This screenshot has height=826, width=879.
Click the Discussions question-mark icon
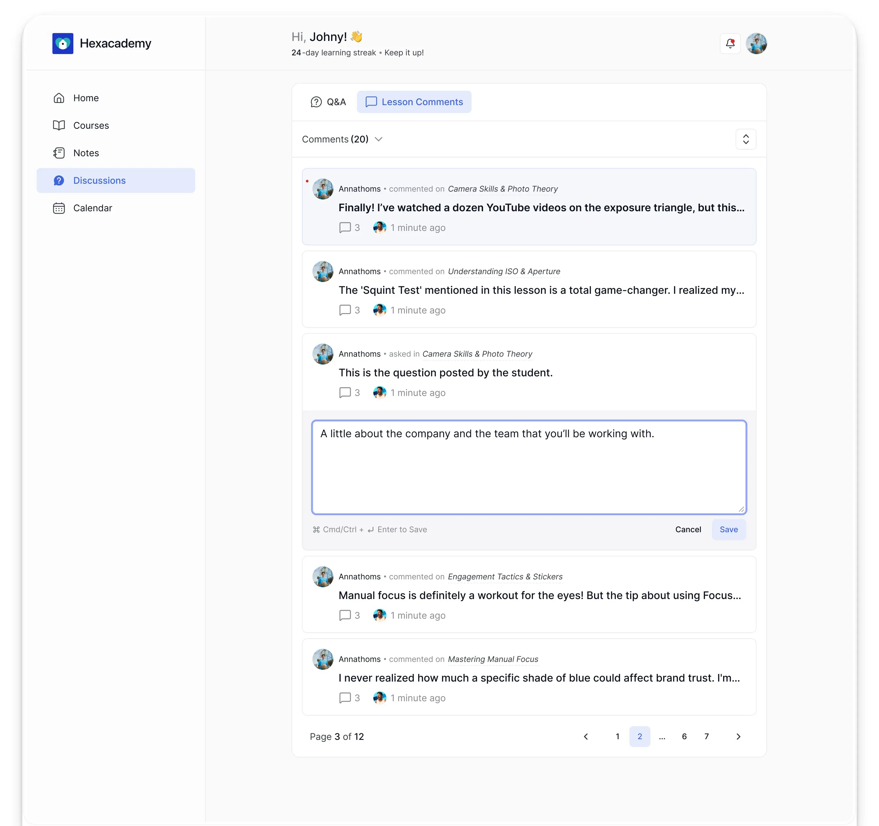59,180
